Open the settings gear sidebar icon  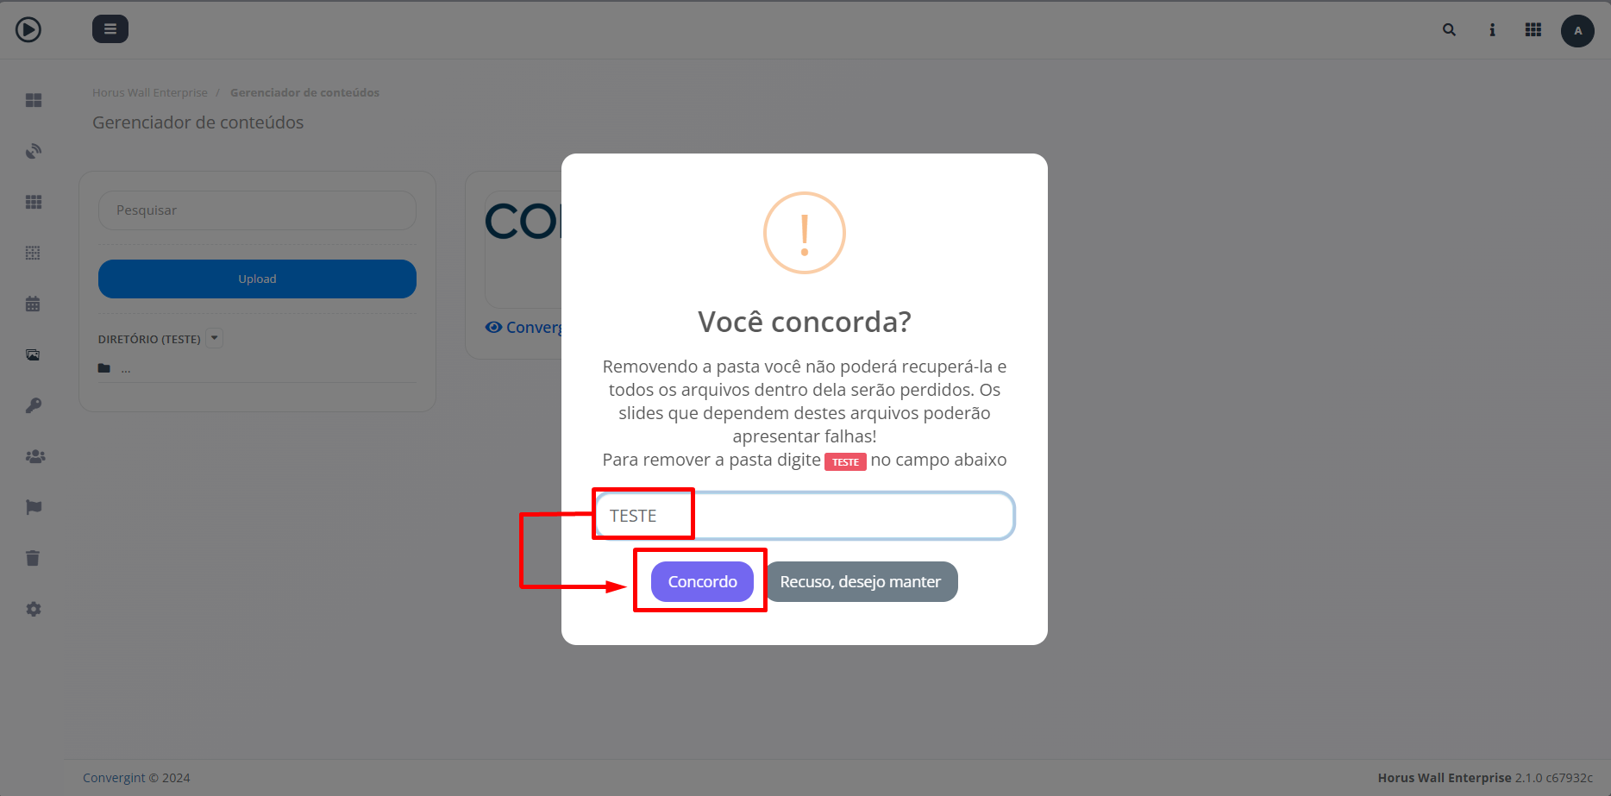coord(34,609)
